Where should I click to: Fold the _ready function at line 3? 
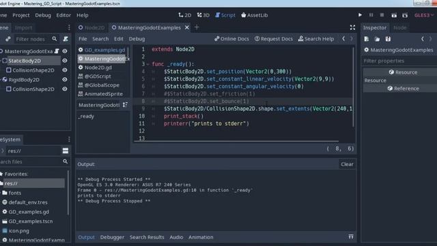(147, 64)
